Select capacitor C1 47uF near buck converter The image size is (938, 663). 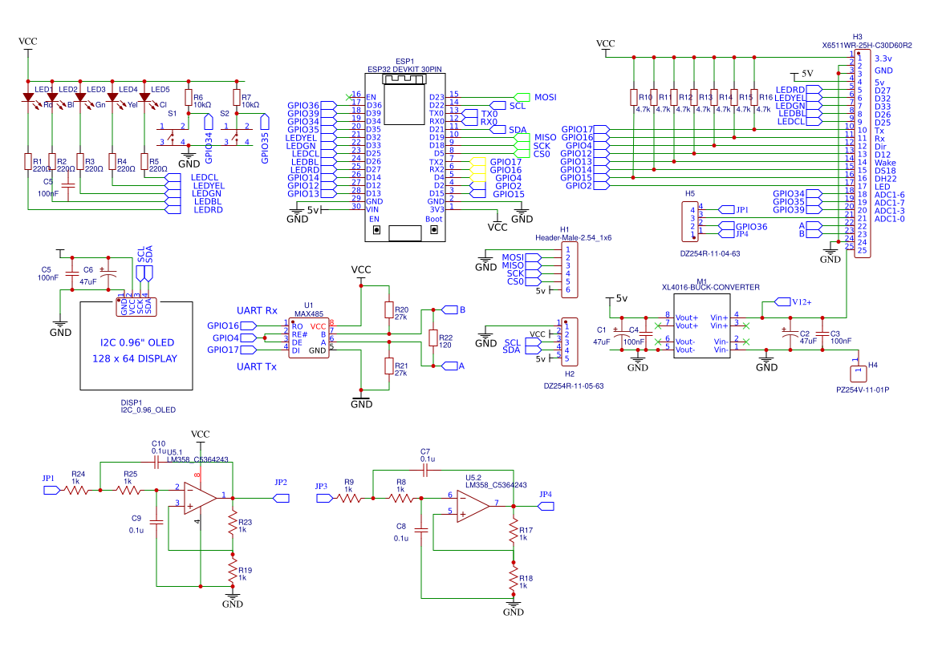coord(622,335)
